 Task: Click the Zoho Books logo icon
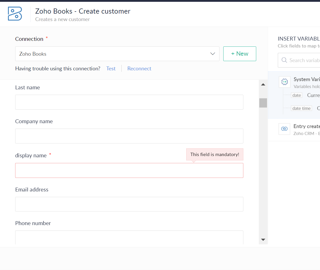pyautogui.click(x=15, y=14)
